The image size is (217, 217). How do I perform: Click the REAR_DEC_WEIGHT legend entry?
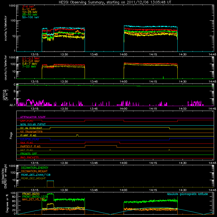click(x=33, y=178)
